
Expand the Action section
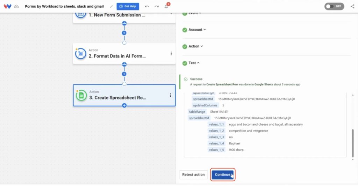pyautogui.click(x=196, y=46)
